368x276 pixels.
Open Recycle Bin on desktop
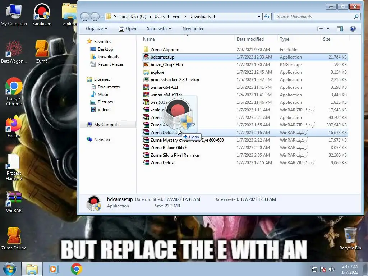pyautogui.click(x=350, y=239)
